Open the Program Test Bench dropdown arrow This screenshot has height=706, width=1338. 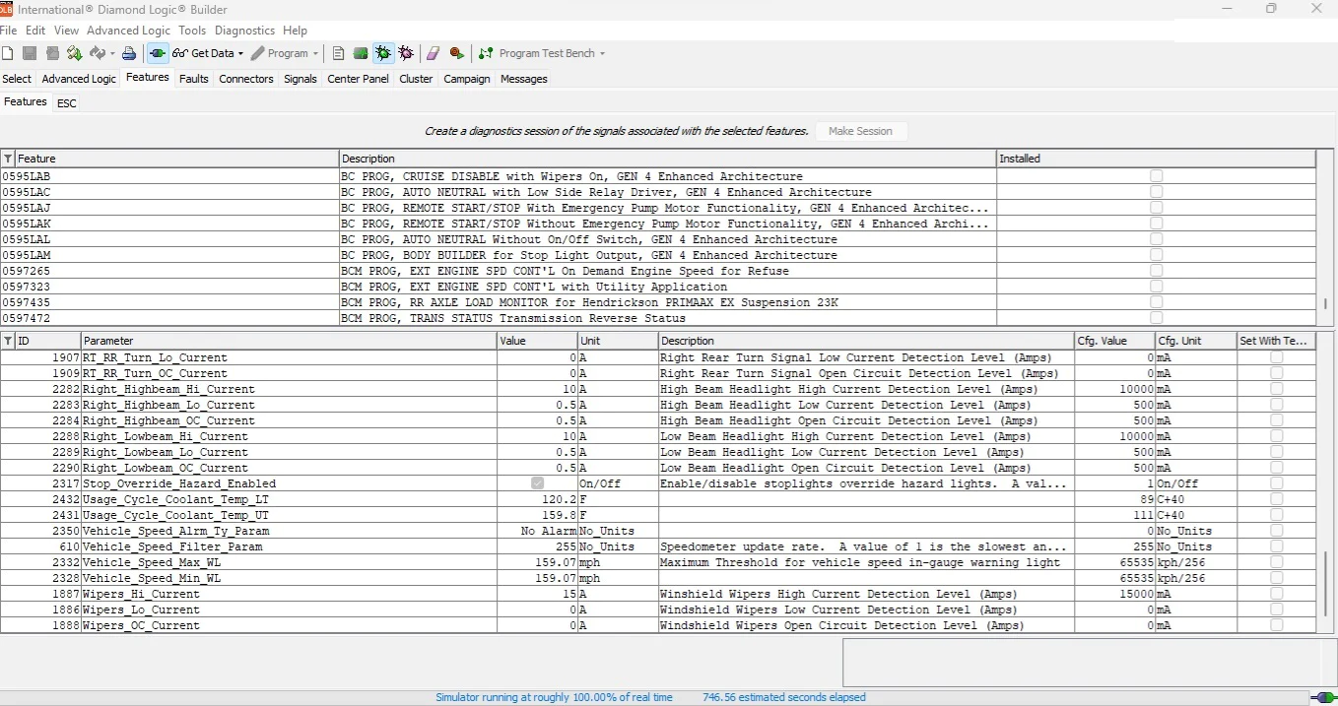(x=602, y=54)
